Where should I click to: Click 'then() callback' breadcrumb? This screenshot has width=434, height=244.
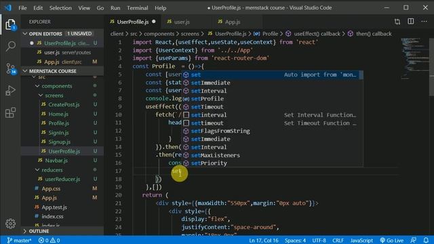(374, 34)
